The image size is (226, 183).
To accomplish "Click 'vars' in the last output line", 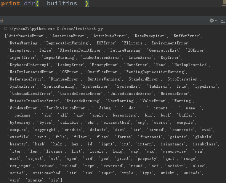I will click(14, 180).
